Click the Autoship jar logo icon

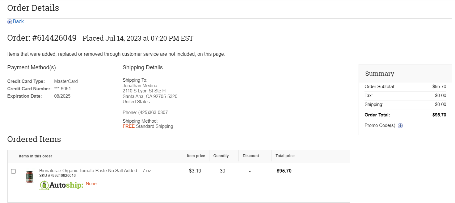click(x=44, y=185)
